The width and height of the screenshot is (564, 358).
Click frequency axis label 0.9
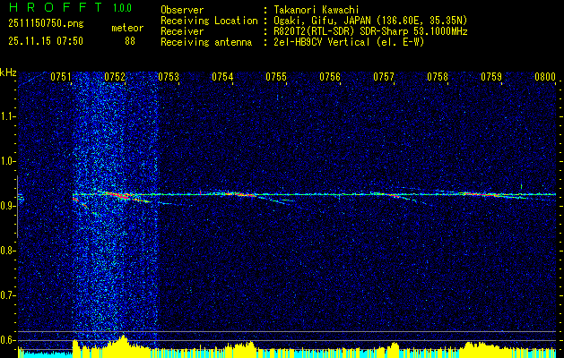tap(8, 206)
